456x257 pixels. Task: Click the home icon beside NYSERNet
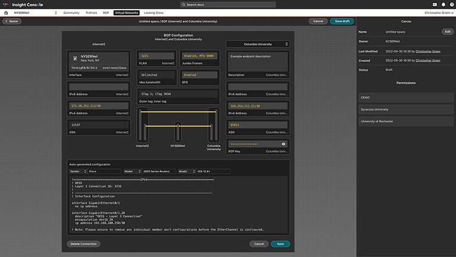point(6,12)
